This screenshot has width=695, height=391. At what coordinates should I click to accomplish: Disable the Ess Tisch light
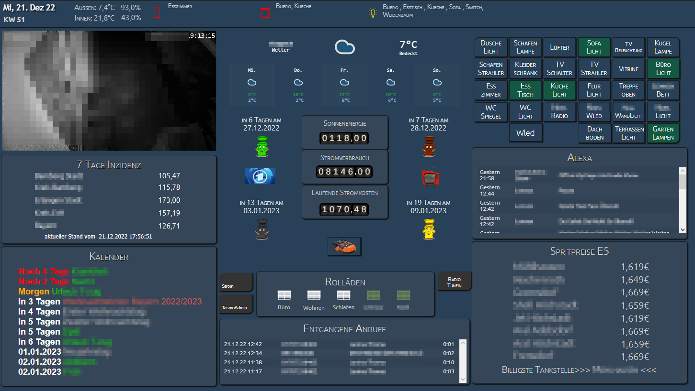tap(525, 90)
